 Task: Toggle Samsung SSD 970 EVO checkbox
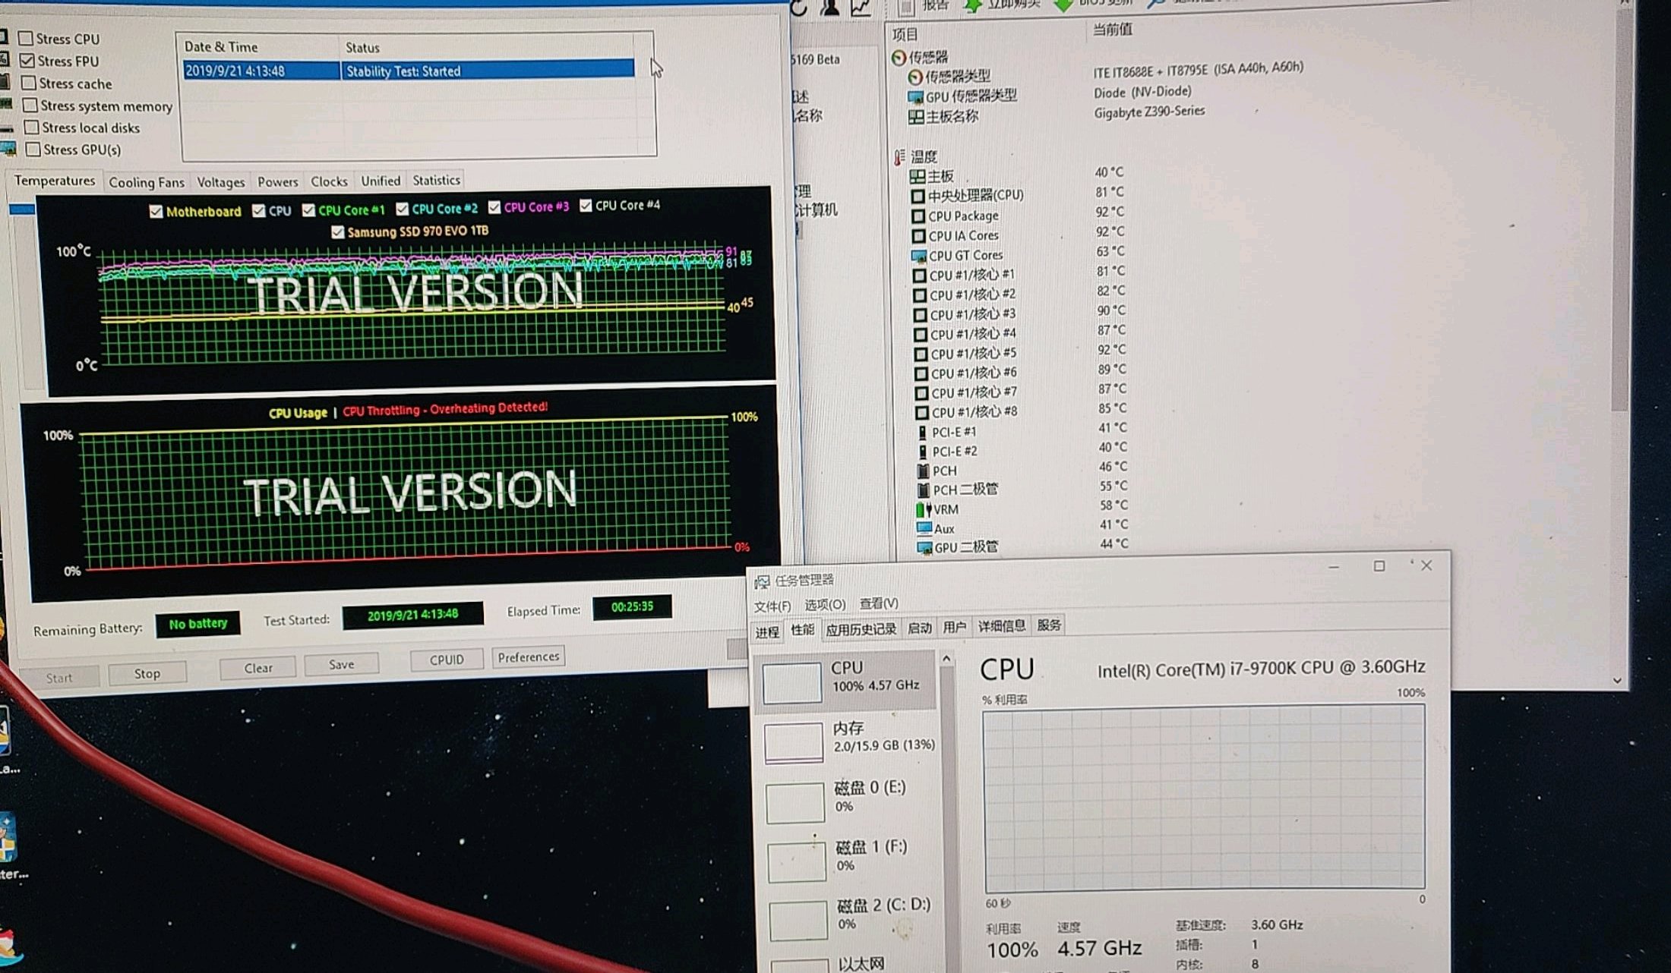(338, 232)
